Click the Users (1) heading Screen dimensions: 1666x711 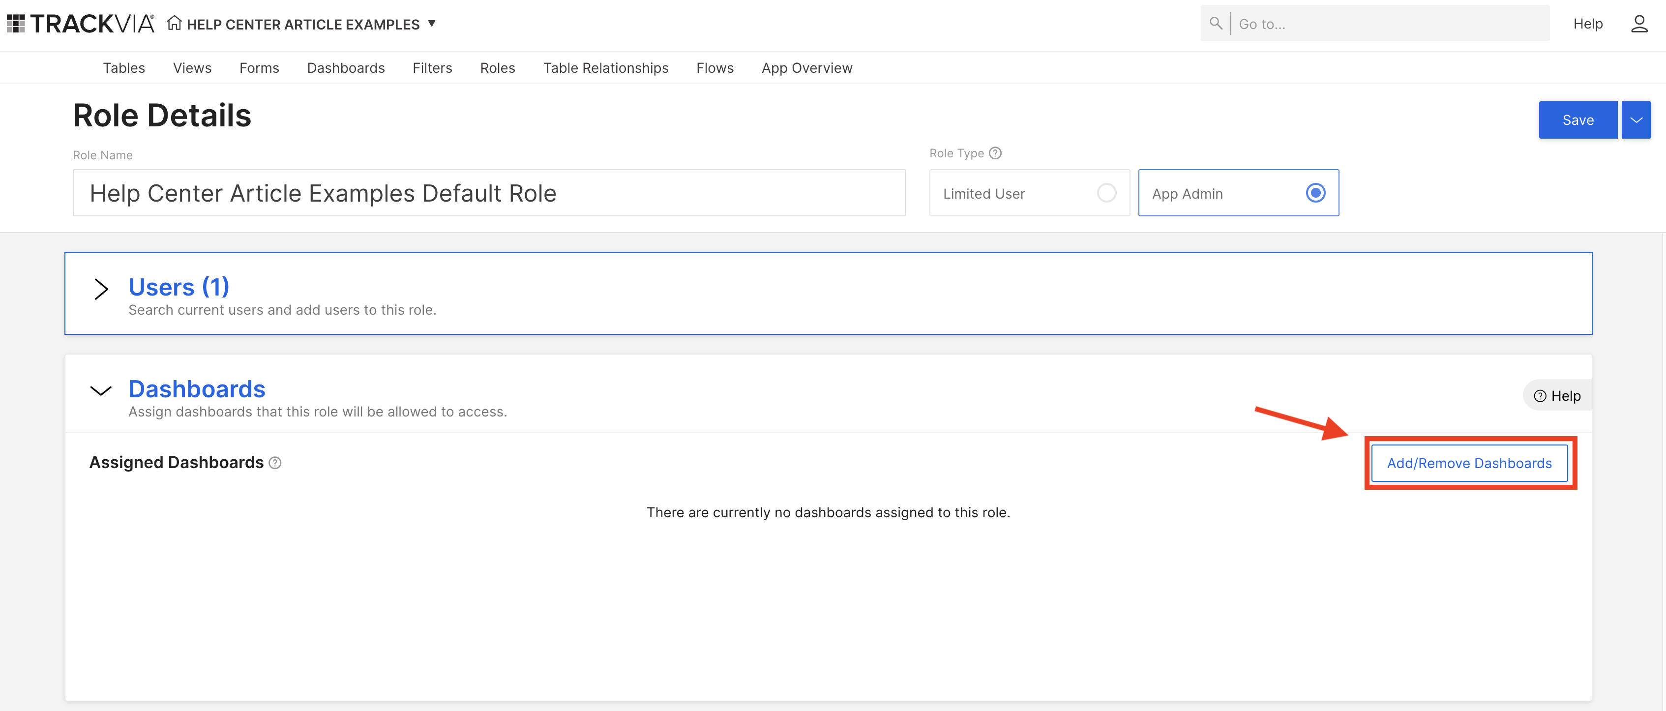pyautogui.click(x=179, y=287)
